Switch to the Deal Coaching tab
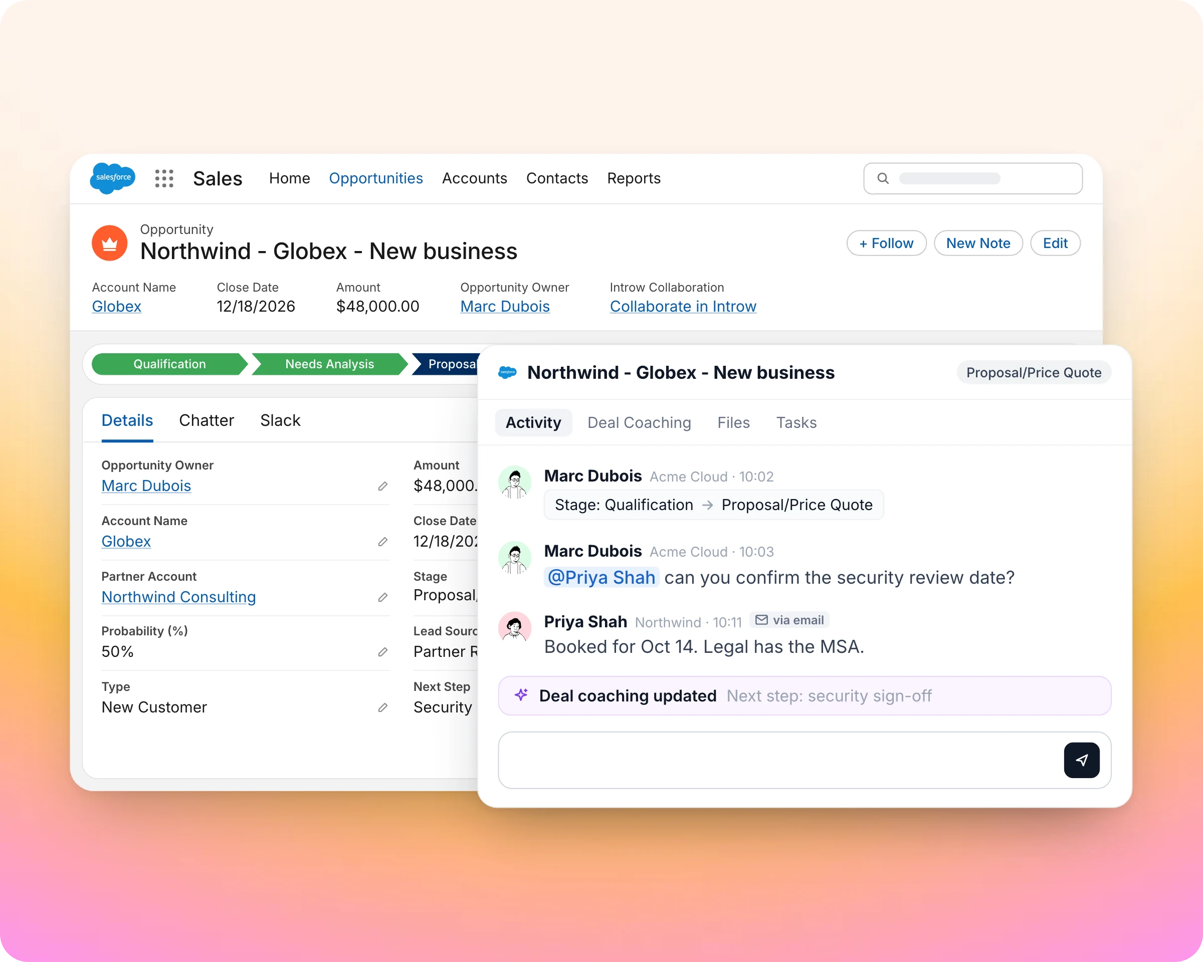This screenshot has width=1203, height=962. coord(640,423)
